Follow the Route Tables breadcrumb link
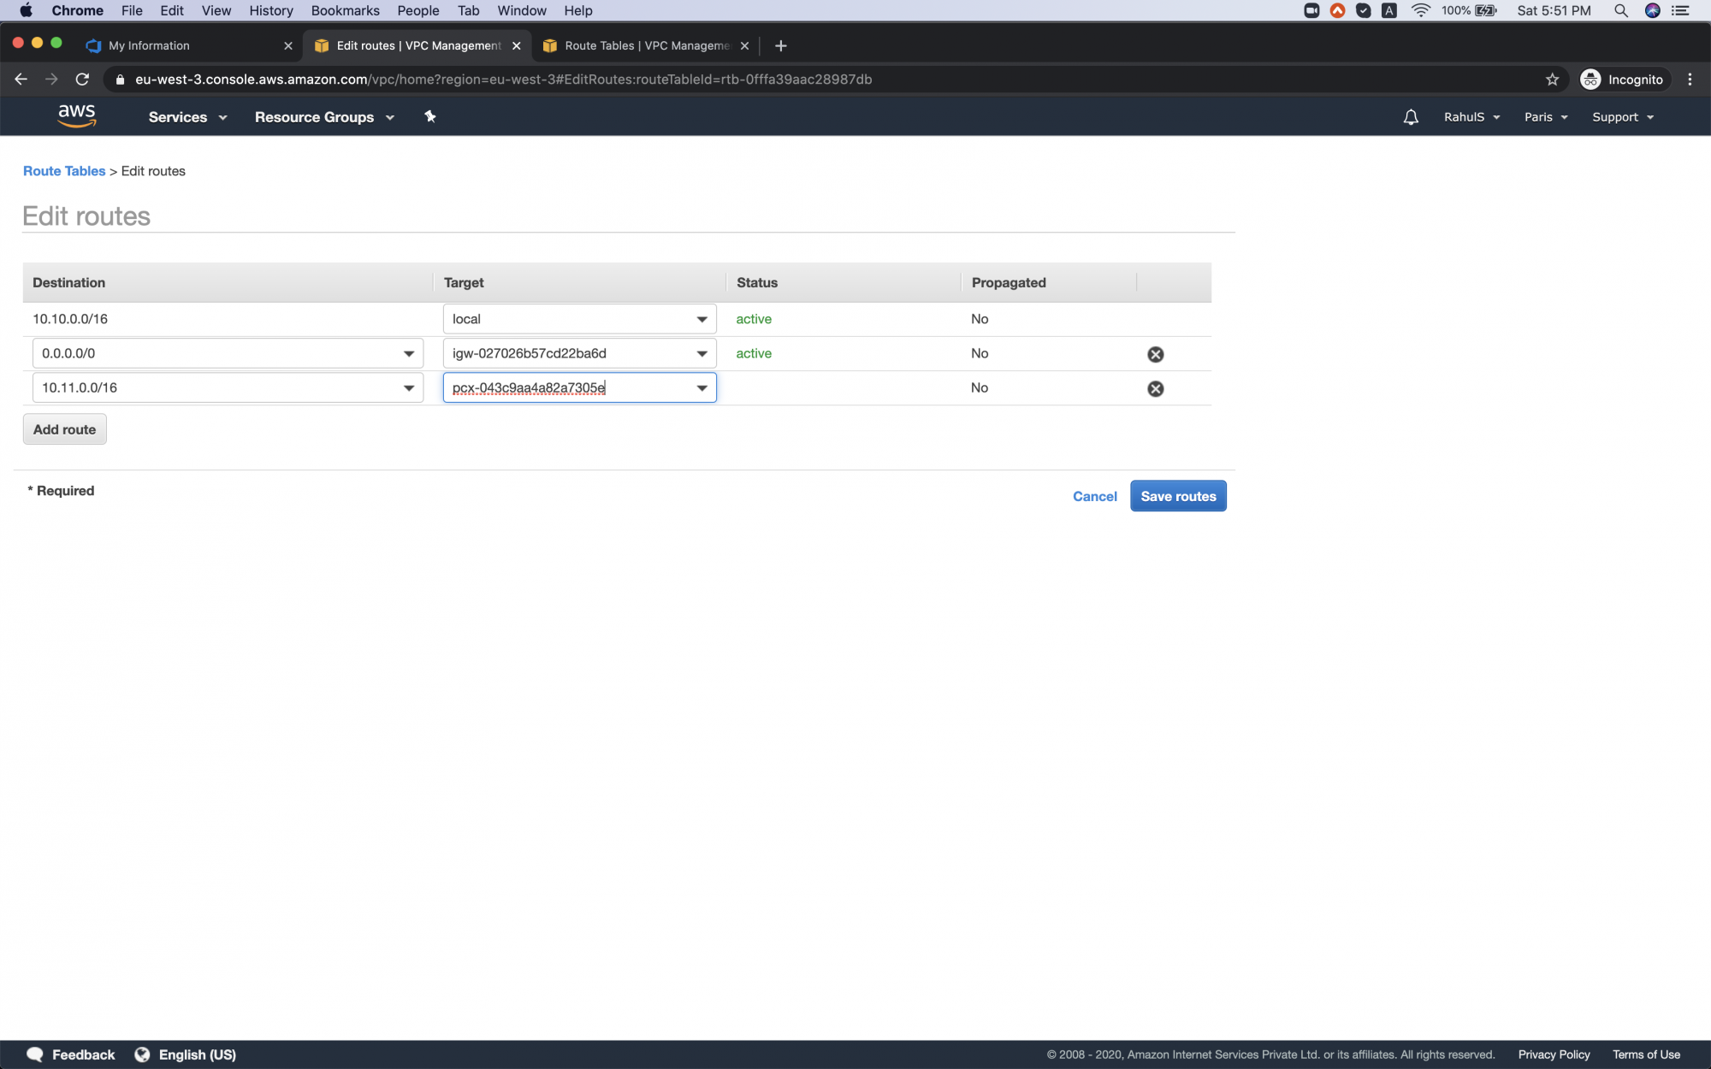Image resolution: width=1711 pixels, height=1069 pixels. [x=63, y=171]
